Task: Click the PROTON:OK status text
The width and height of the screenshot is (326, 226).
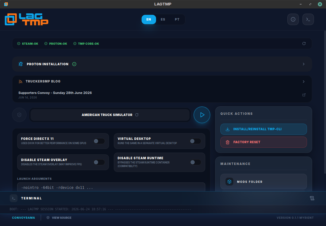Action: pyautogui.click(x=58, y=44)
